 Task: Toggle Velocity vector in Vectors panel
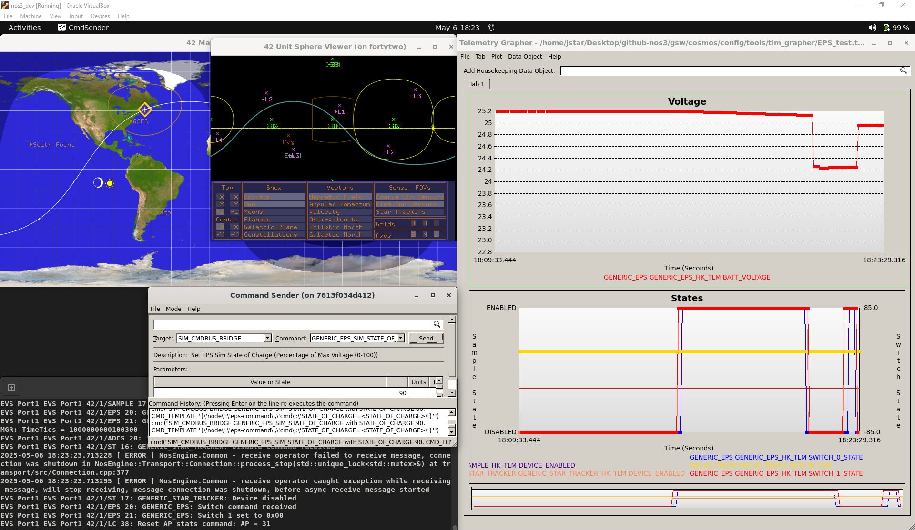340,212
